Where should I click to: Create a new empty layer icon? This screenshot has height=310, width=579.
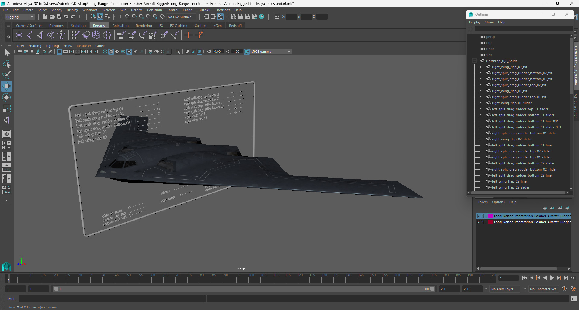coord(560,208)
